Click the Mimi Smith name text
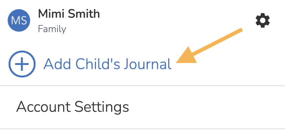The image size is (285, 136). (69, 14)
